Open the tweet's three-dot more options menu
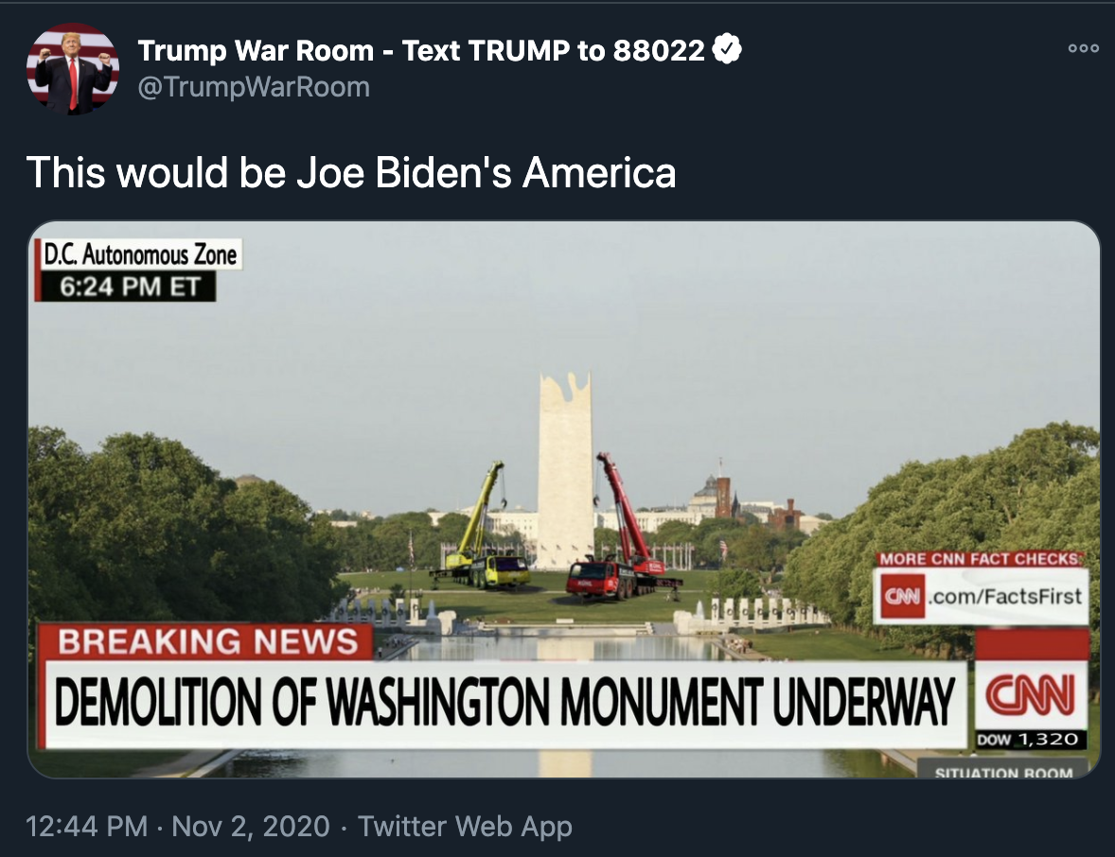The image size is (1115, 857). [1084, 48]
